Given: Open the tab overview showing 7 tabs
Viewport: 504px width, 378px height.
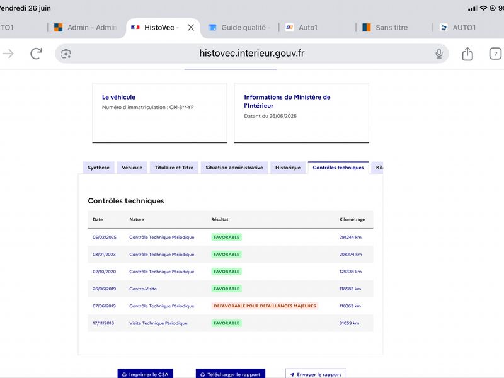Looking at the screenshot, I should tap(495, 54).
